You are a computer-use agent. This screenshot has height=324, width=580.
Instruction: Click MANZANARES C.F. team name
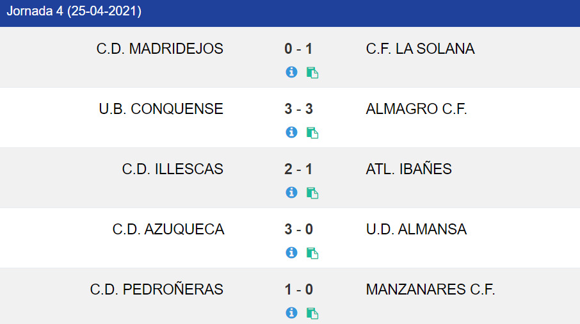[x=430, y=289]
